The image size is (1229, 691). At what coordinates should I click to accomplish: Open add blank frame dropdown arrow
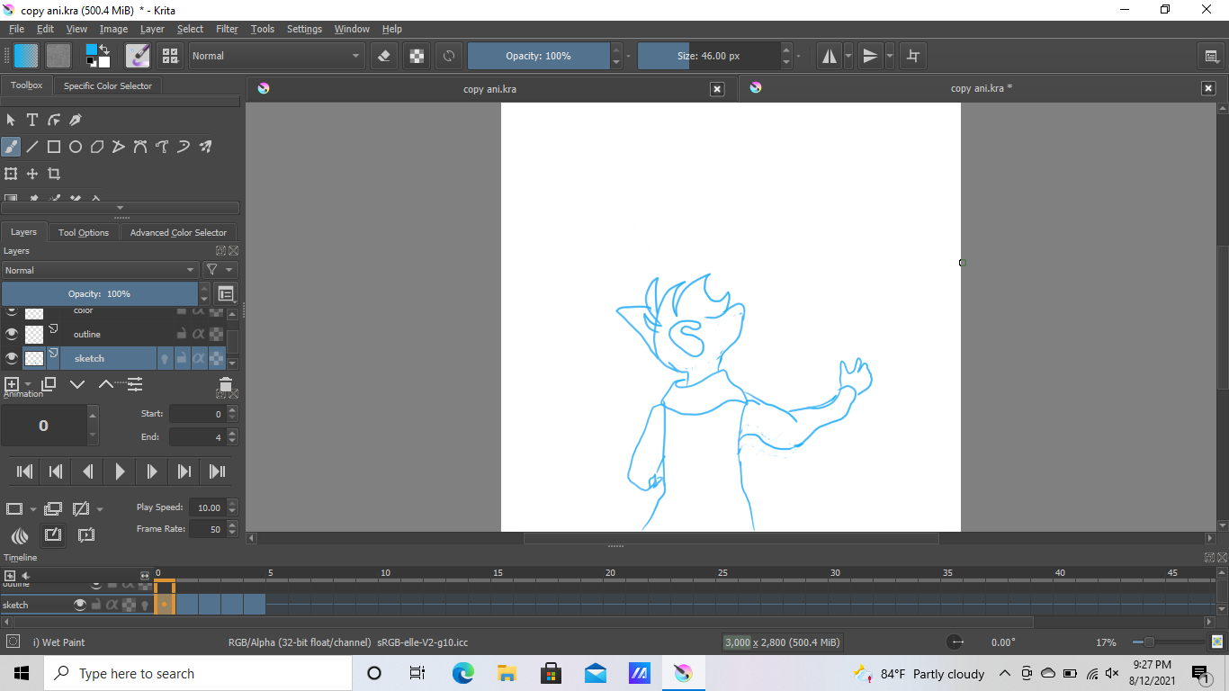33,508
